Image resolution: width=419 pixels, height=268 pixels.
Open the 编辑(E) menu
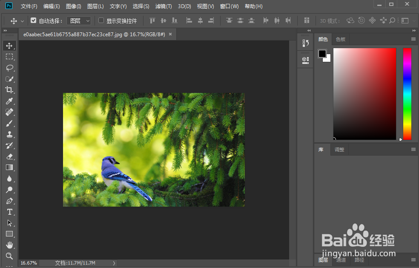(52, 6)
